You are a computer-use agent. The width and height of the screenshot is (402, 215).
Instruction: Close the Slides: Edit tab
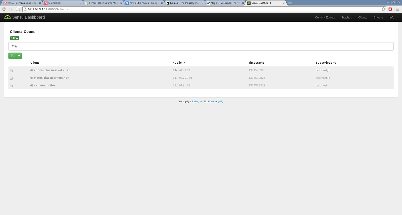point(81,3)
